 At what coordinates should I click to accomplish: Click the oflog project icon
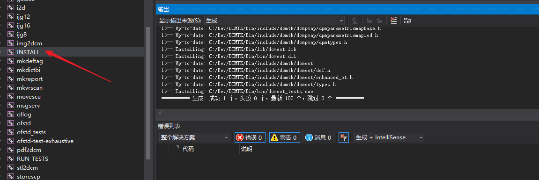(x=11, y=115)
